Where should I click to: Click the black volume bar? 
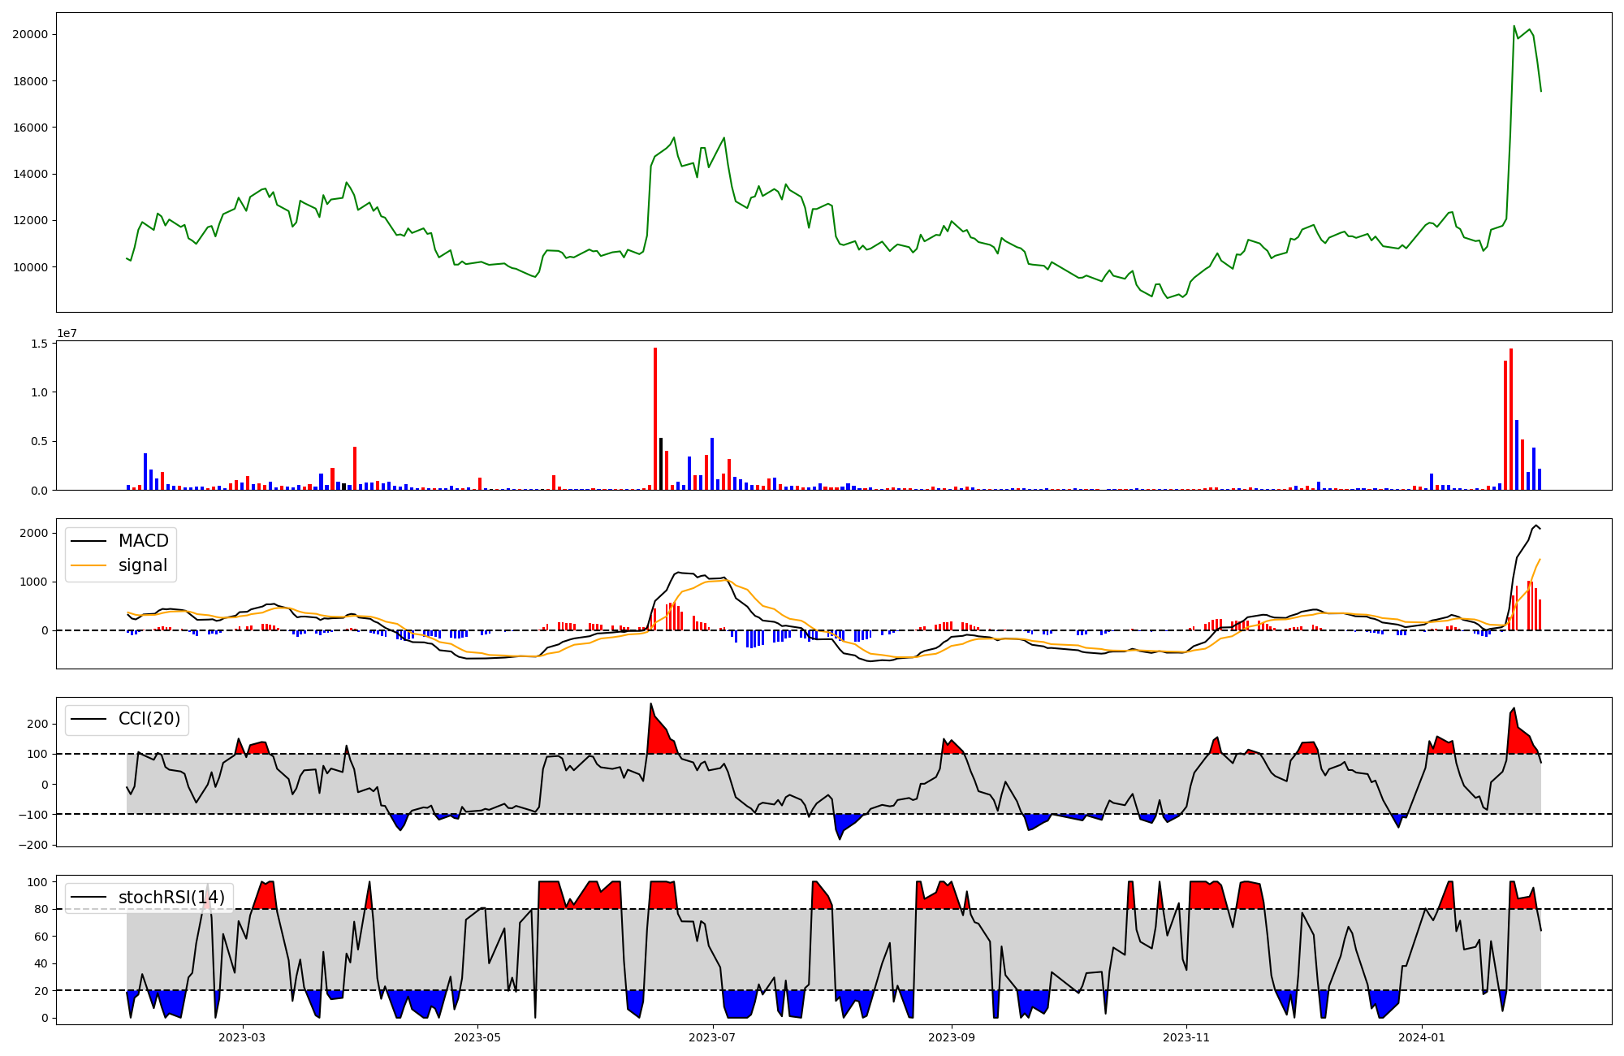tap(661, 464)
